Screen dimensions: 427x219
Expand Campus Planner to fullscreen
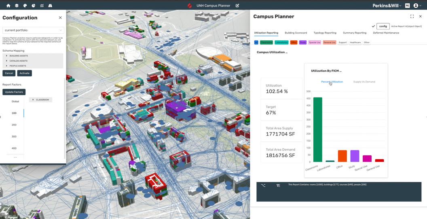click(412, 16)
